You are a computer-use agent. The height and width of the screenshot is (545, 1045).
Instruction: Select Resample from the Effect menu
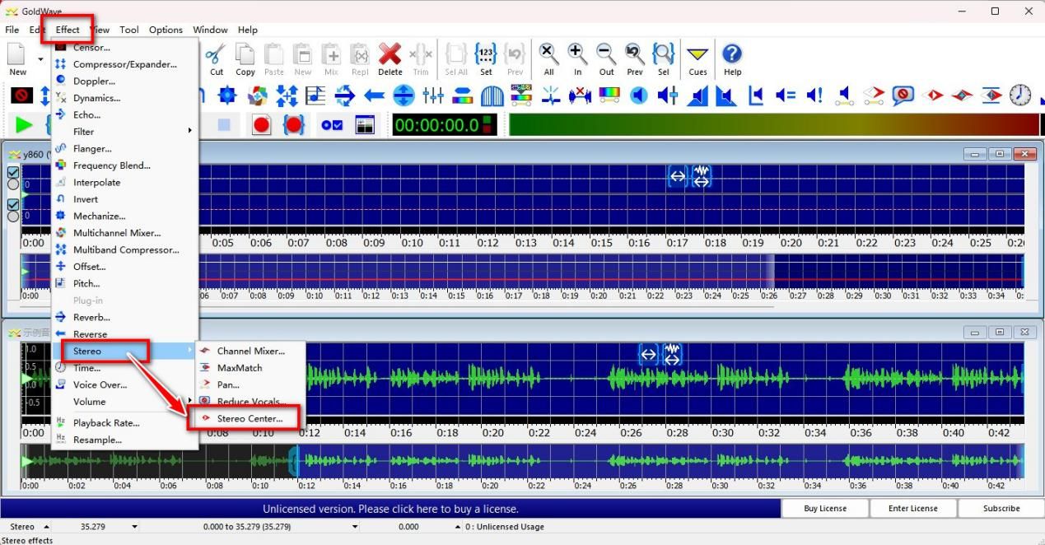pos(125,440)
